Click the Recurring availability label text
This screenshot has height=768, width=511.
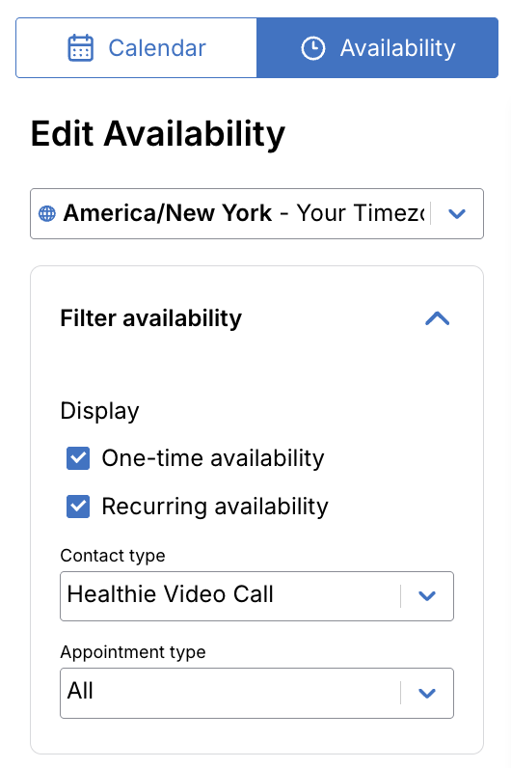tap(215, 507)
